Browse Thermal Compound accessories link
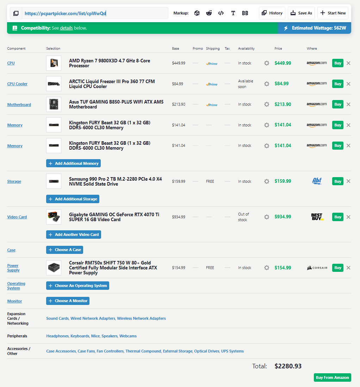360x387 pixels. pyautogui.click(x=143, y=351)
